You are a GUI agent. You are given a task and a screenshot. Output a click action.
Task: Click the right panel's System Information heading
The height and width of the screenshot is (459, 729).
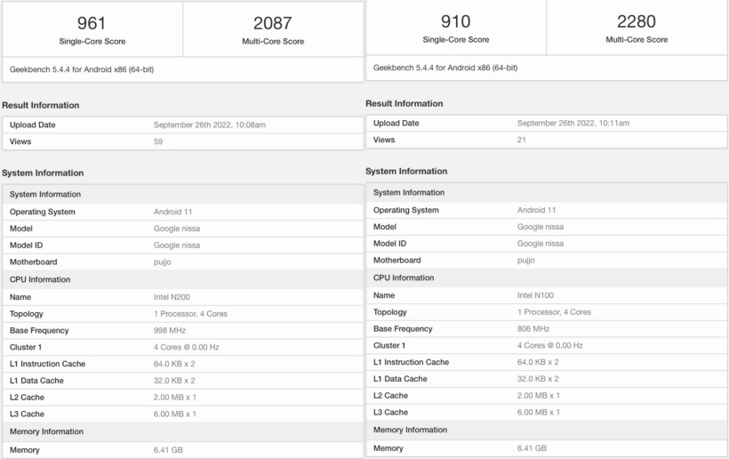click(x=406, y=171)
